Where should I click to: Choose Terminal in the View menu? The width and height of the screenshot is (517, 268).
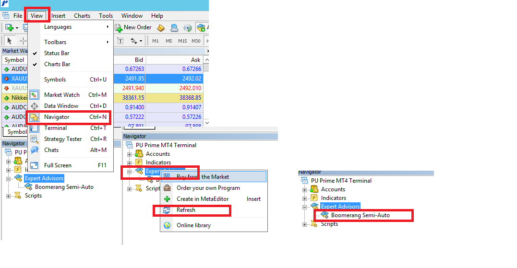click(x=70, y=128)
